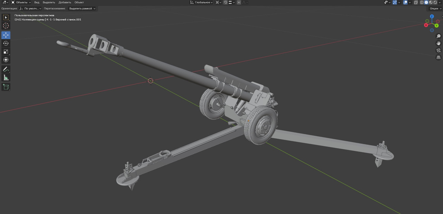
Task: Switch to solid shading
Action: coord(426,2)
